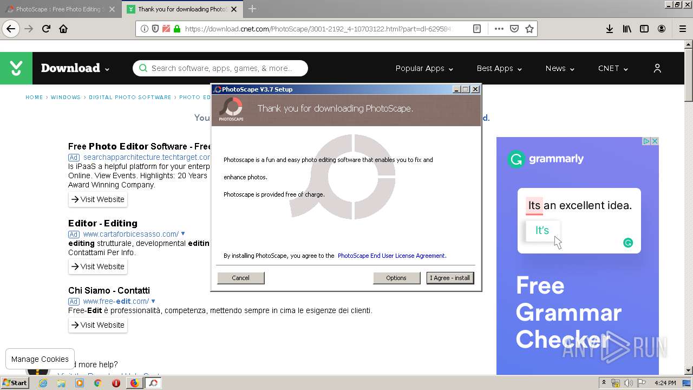This screenshot has height=390, width=693.
Task: Click the green padlock security icon
Action: point(176,29)
